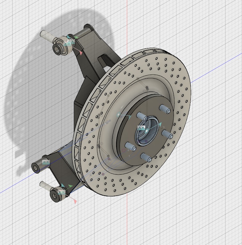Select the wheel stud left of the hub bore
Viewport: 242px width, 245px height.
[x=130, y=146]
